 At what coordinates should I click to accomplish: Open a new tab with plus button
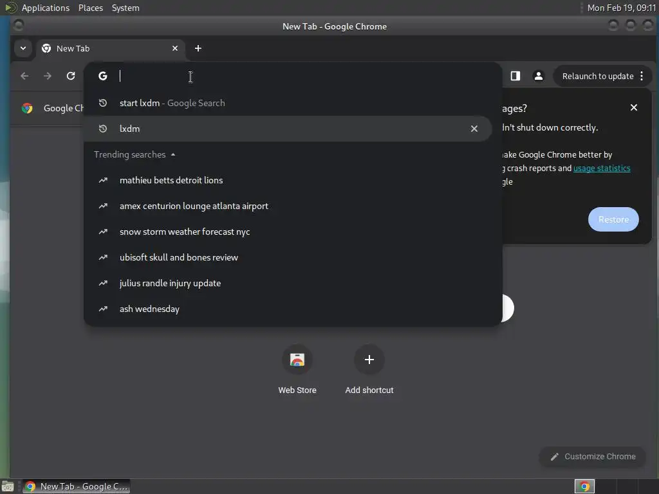click(198, 48)
